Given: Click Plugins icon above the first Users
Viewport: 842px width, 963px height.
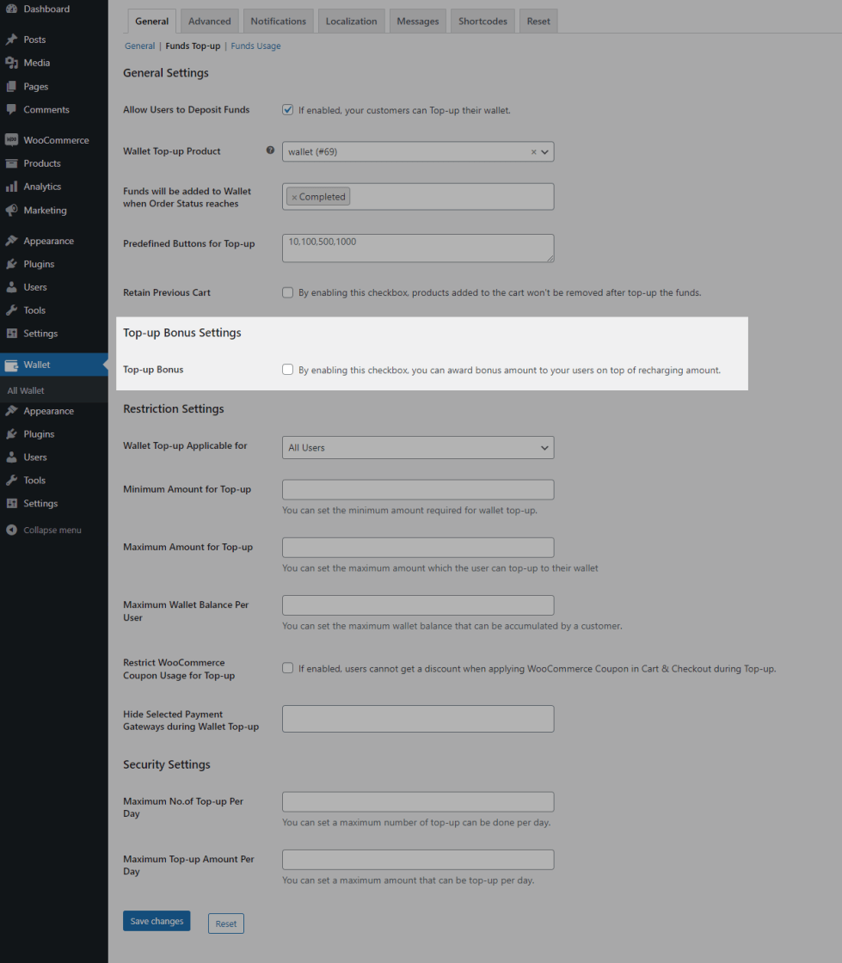Looking at the screenshot, I should [x=12, y=264].
